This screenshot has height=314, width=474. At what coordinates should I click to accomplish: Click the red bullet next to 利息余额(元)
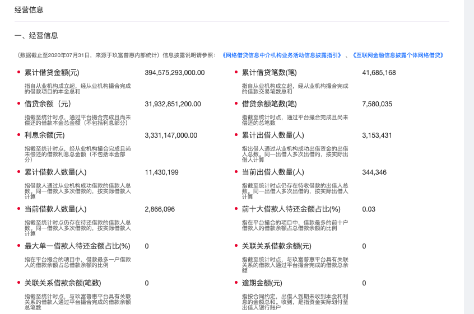point(18,134)
